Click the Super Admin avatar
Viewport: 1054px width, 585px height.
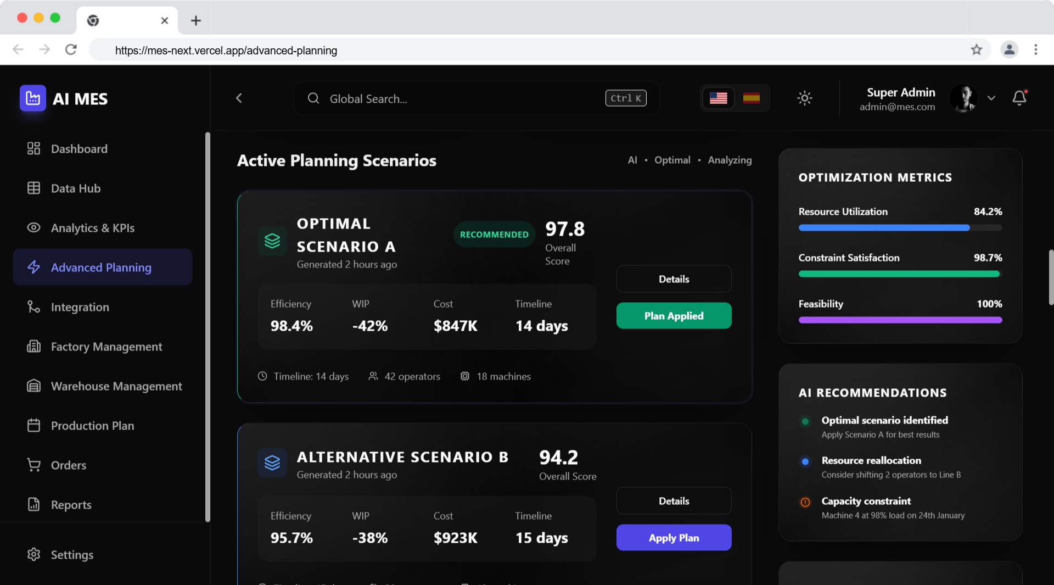tap(963, 98)
